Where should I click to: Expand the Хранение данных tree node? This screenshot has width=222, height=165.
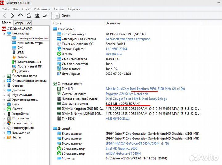pos(4,100)
